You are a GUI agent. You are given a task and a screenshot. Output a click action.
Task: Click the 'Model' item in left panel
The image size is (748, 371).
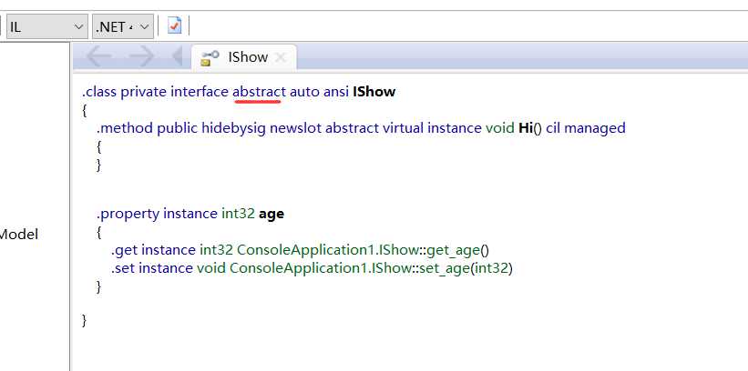[19, 235]
